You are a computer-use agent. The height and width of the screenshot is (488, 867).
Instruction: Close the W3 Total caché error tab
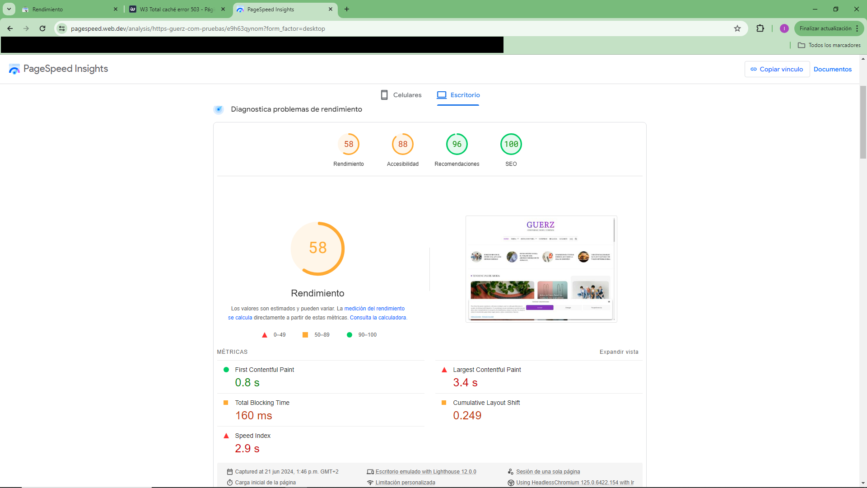[x=223, y=9]
